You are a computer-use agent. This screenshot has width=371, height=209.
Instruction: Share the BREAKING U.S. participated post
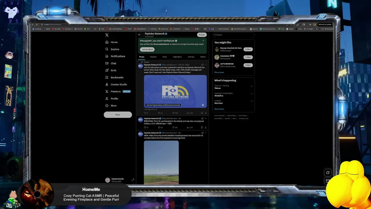(x=205, y=127)
